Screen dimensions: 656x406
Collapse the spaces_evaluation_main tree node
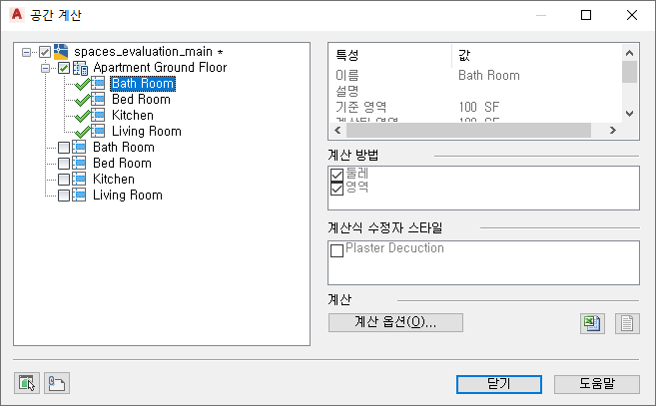click(28, 52)
